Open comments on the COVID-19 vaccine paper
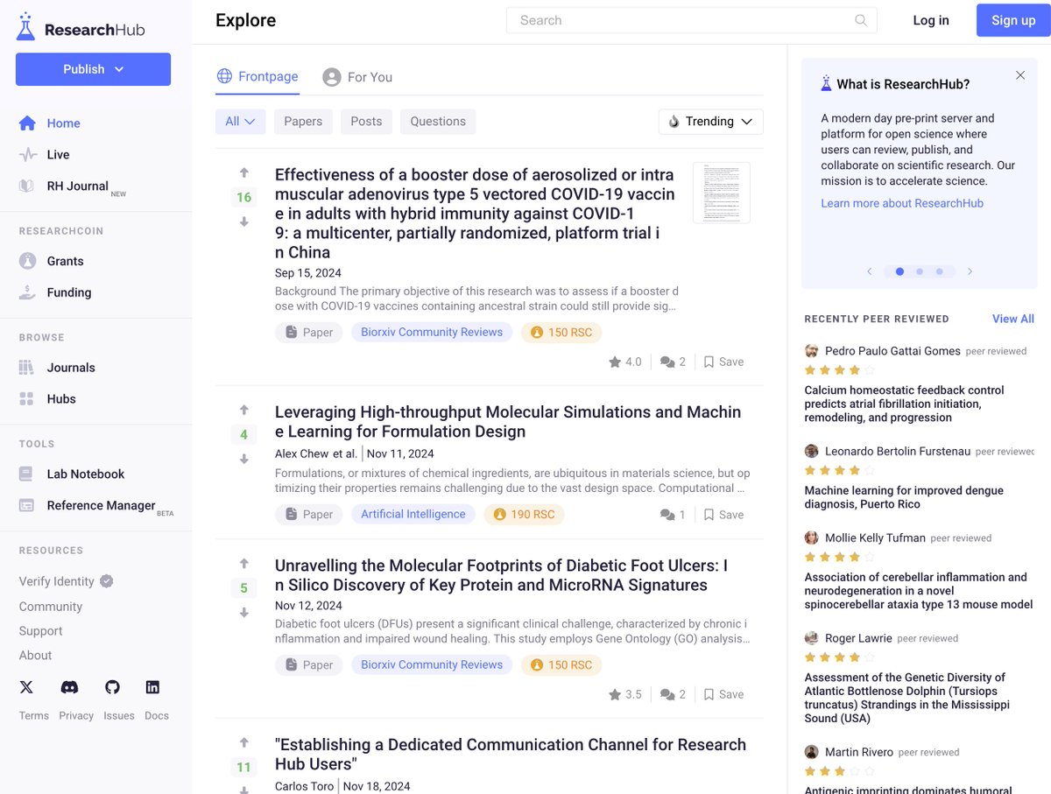Image resolution: width=1051 pixels, height=794 pixels. click(673, 362)
